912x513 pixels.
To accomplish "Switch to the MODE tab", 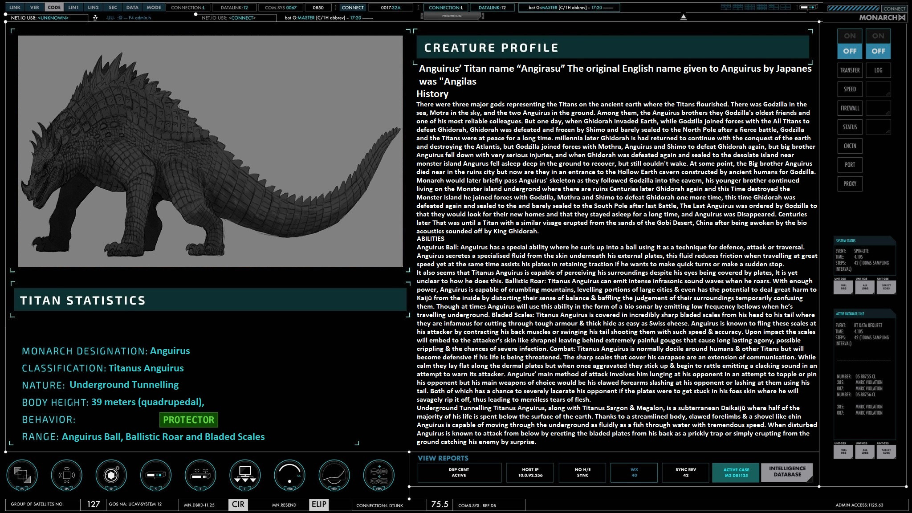I will [154, 8].
